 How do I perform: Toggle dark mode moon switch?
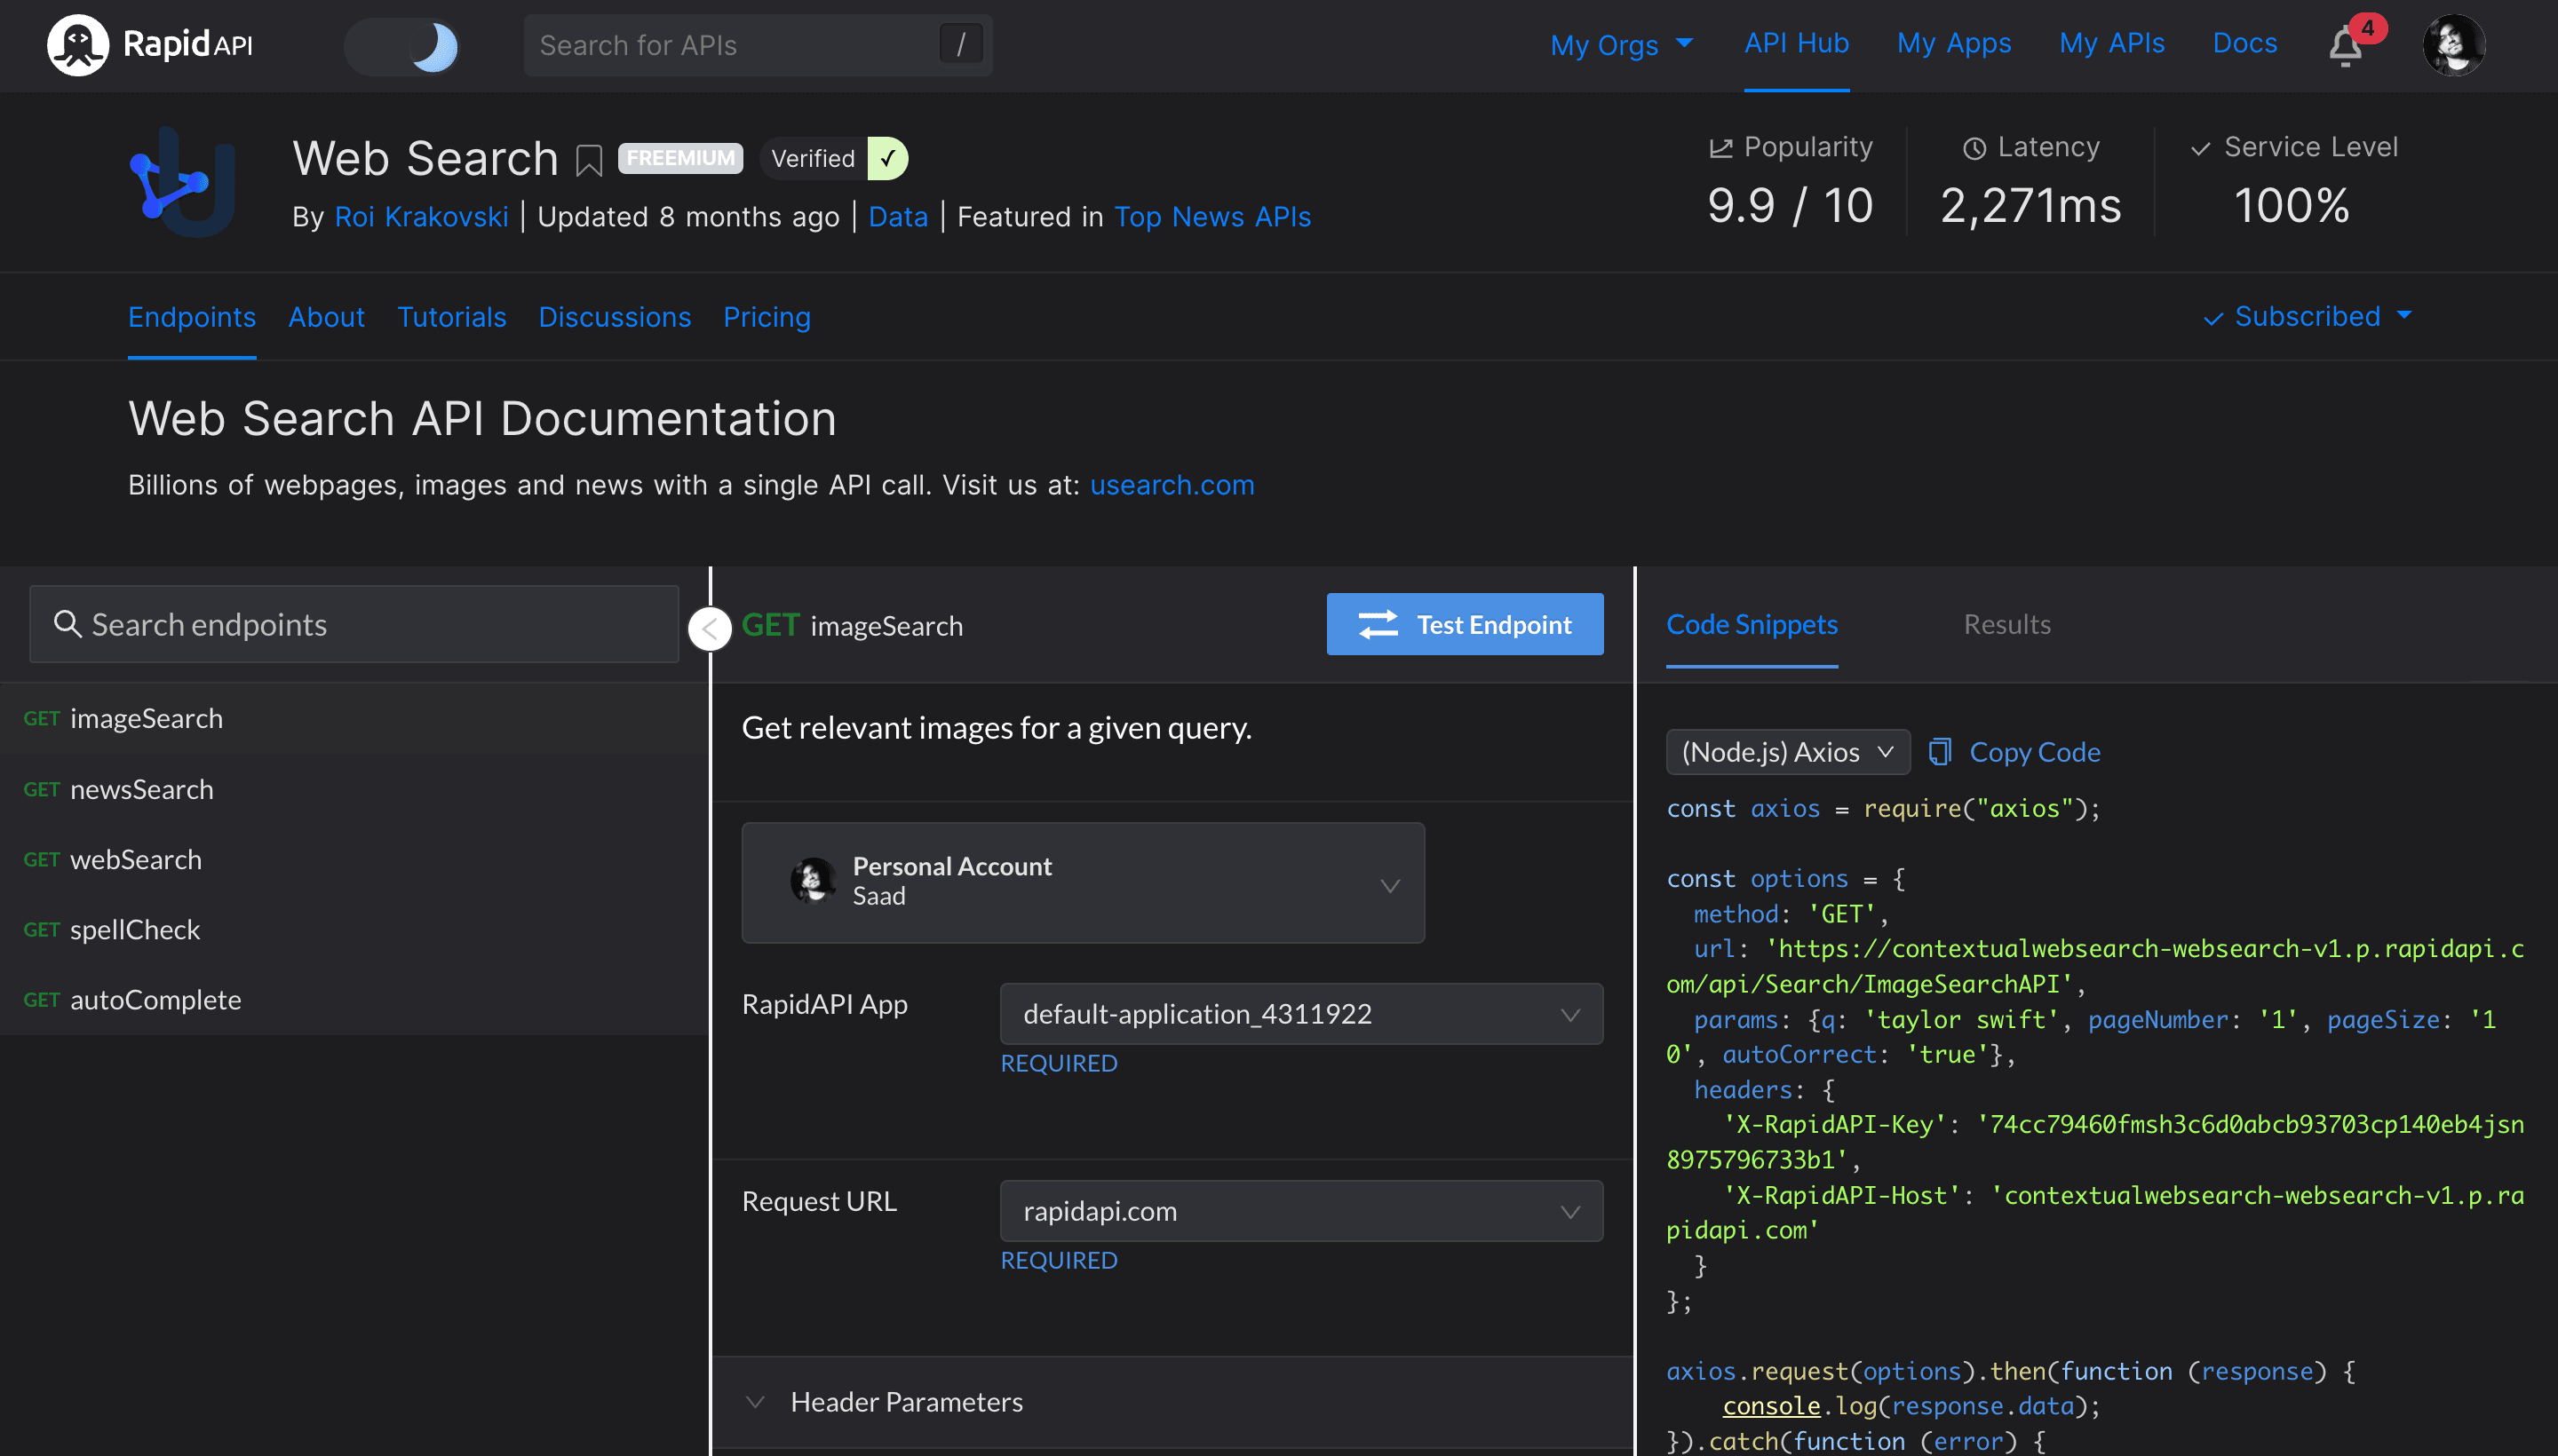point(402,46)
